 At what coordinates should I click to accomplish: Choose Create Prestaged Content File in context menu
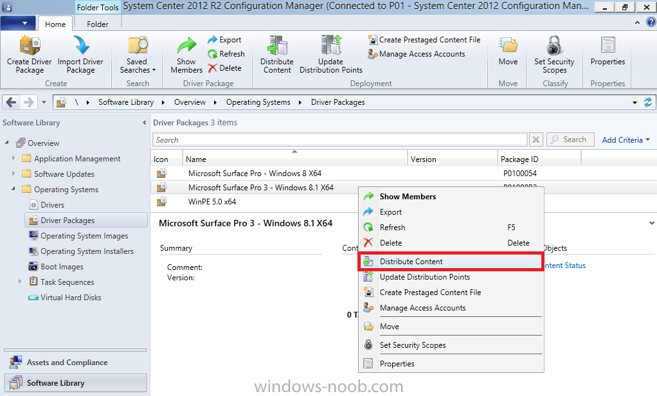[x=451, y=292]
